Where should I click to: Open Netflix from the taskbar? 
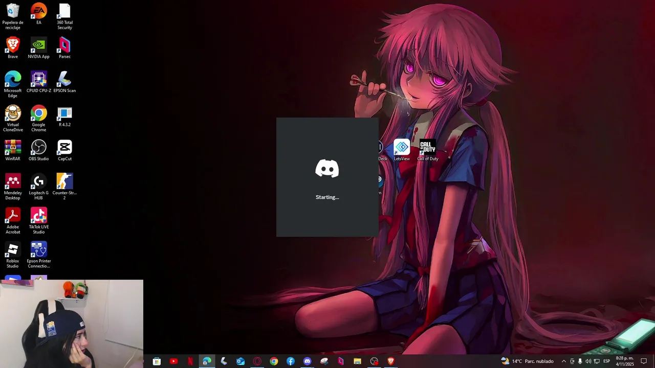190,361
